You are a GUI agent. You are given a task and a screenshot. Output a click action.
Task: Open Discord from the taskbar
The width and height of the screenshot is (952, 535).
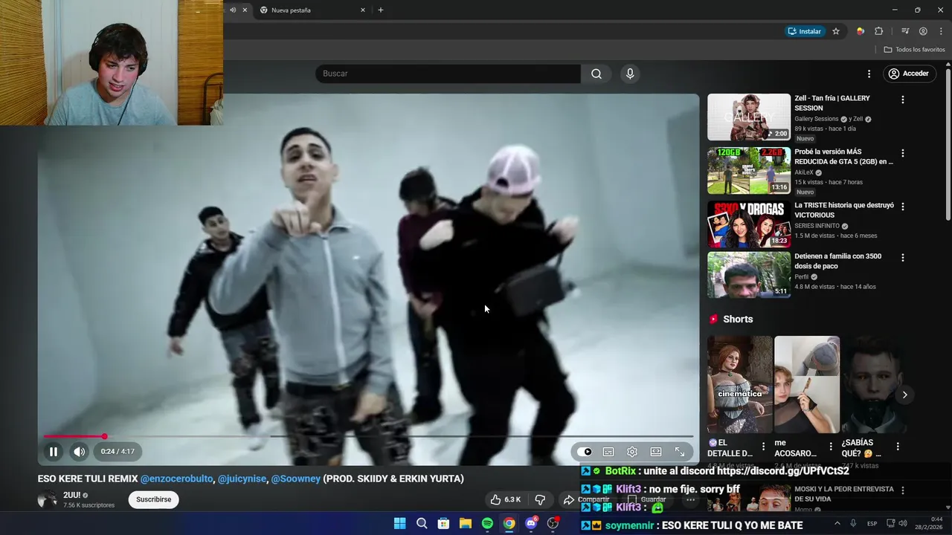click(x=531, y=523)
